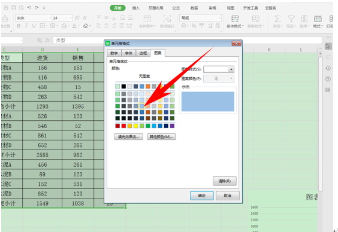Click the Undo arrow icon
Image resolution: width=338 pixels, height=232 pixels.
[29, 8]
